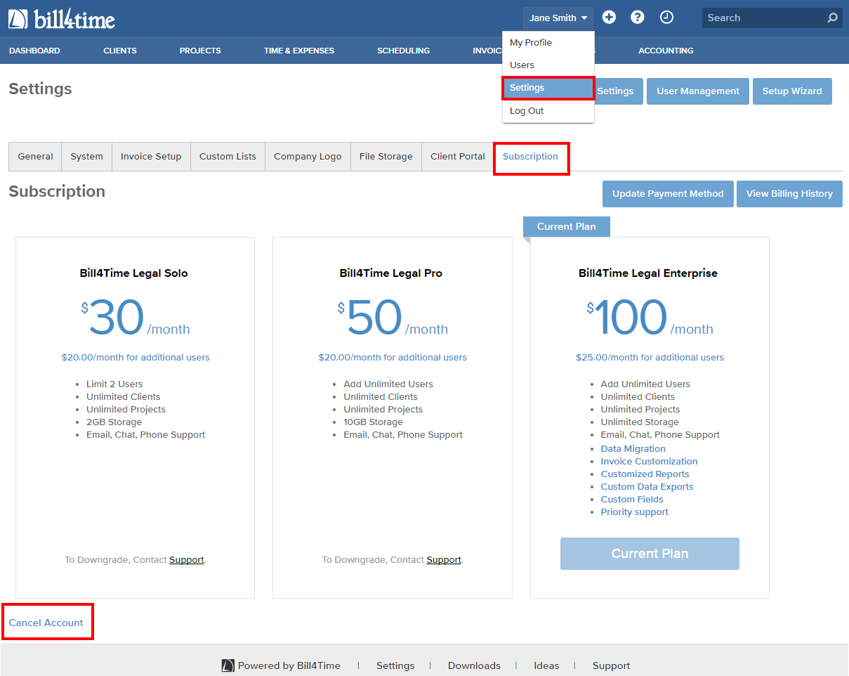Choose Log Out from the user menu
This screenshot has height=676, width=849.
click(x=548, y=111)
